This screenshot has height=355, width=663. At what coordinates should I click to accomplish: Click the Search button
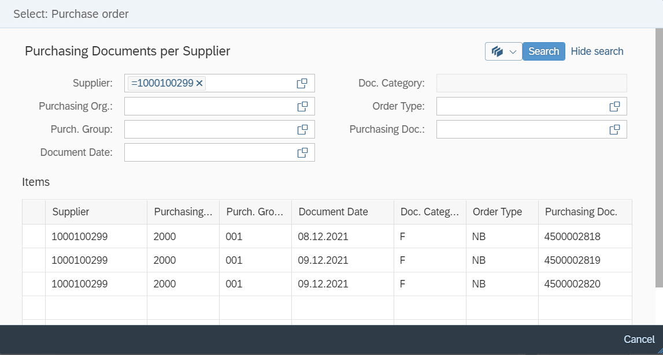(543, 51)
